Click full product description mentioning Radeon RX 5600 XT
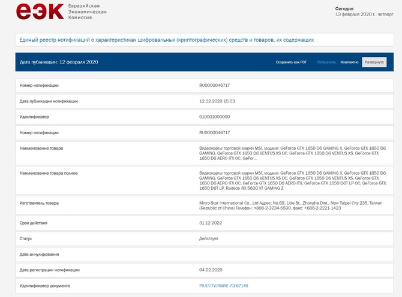The width and height of the screenshot is (402, 297). 293,181
